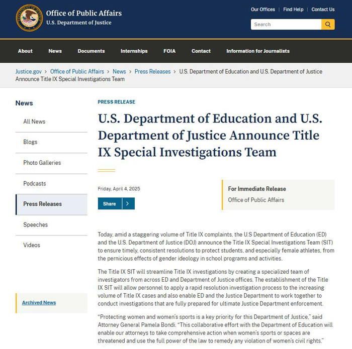Image resolution: width=352 pixels, height=349 pixels.
Task: Click For Immediate Release text
Action: point(257,189)
